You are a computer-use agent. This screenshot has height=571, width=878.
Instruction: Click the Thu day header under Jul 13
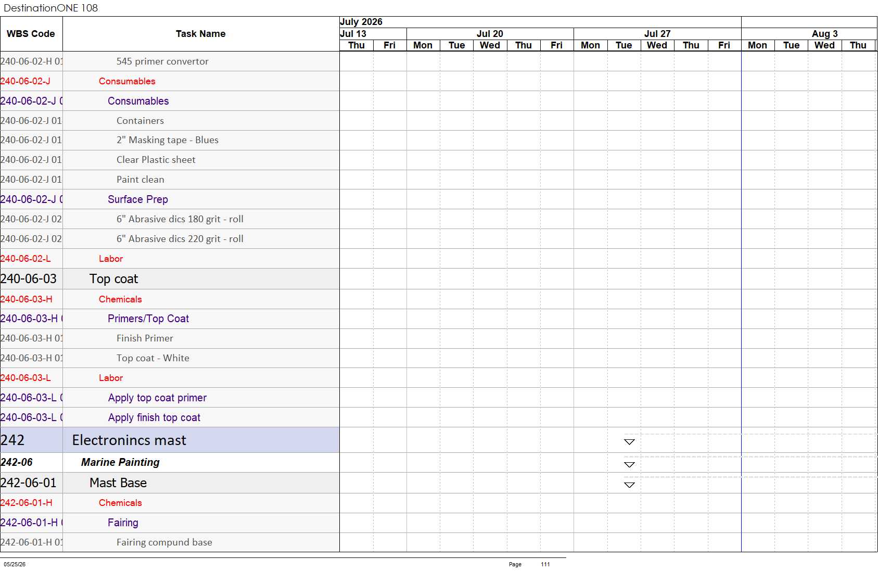pyautogui.click(x=357, y=45)
